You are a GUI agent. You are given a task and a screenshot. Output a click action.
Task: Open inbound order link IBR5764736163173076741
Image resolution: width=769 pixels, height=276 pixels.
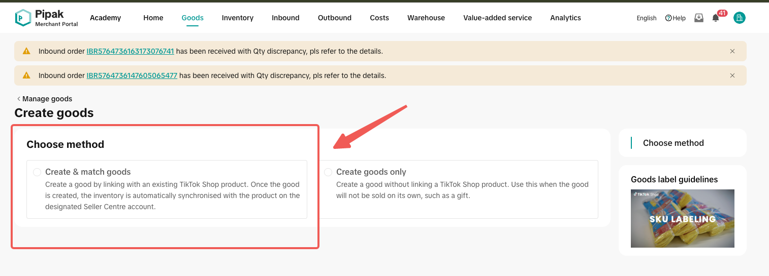coord(131,51)
